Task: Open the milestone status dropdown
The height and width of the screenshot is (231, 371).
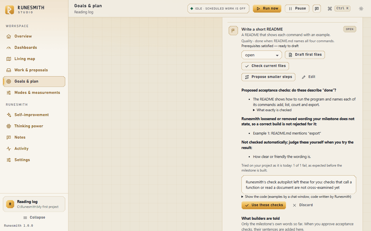Action: (x=262, y=55)
